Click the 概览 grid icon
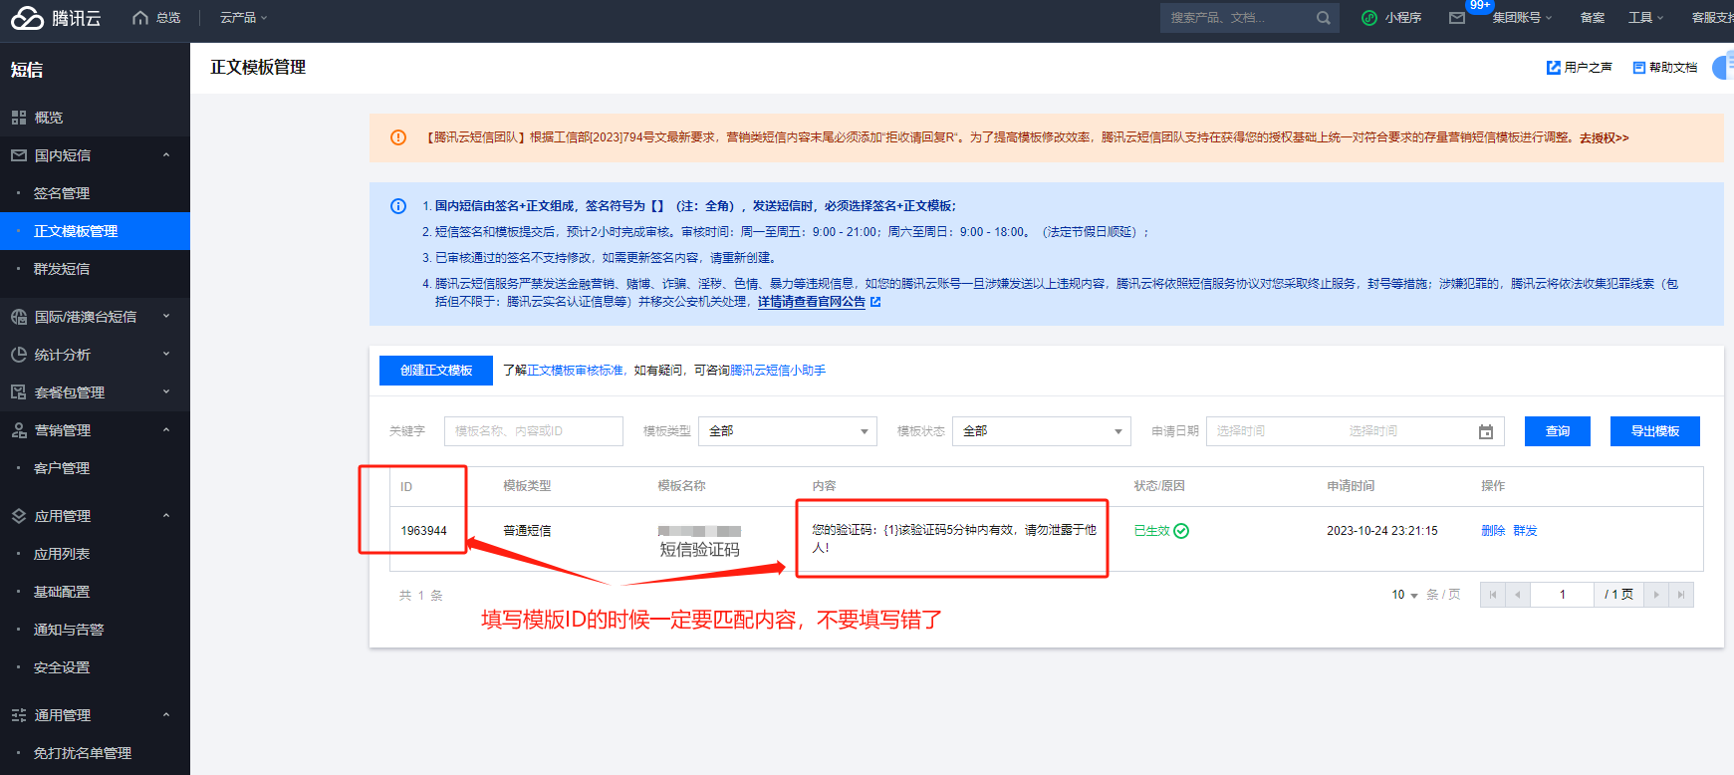This screenshot has height=775, width=1734. (19, 118)
